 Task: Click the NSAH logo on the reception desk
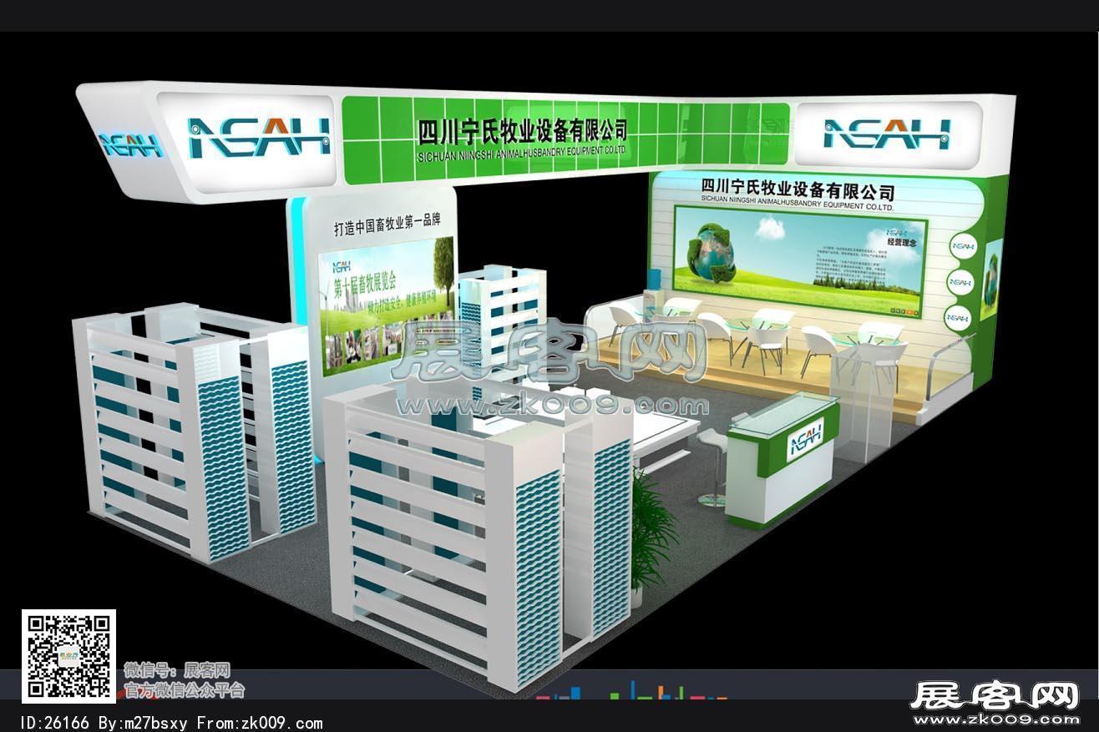tap(806, 439)
